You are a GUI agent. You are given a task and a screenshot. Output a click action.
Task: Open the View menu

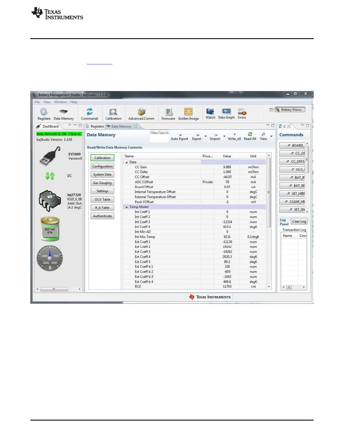click(x=47, y=102)
